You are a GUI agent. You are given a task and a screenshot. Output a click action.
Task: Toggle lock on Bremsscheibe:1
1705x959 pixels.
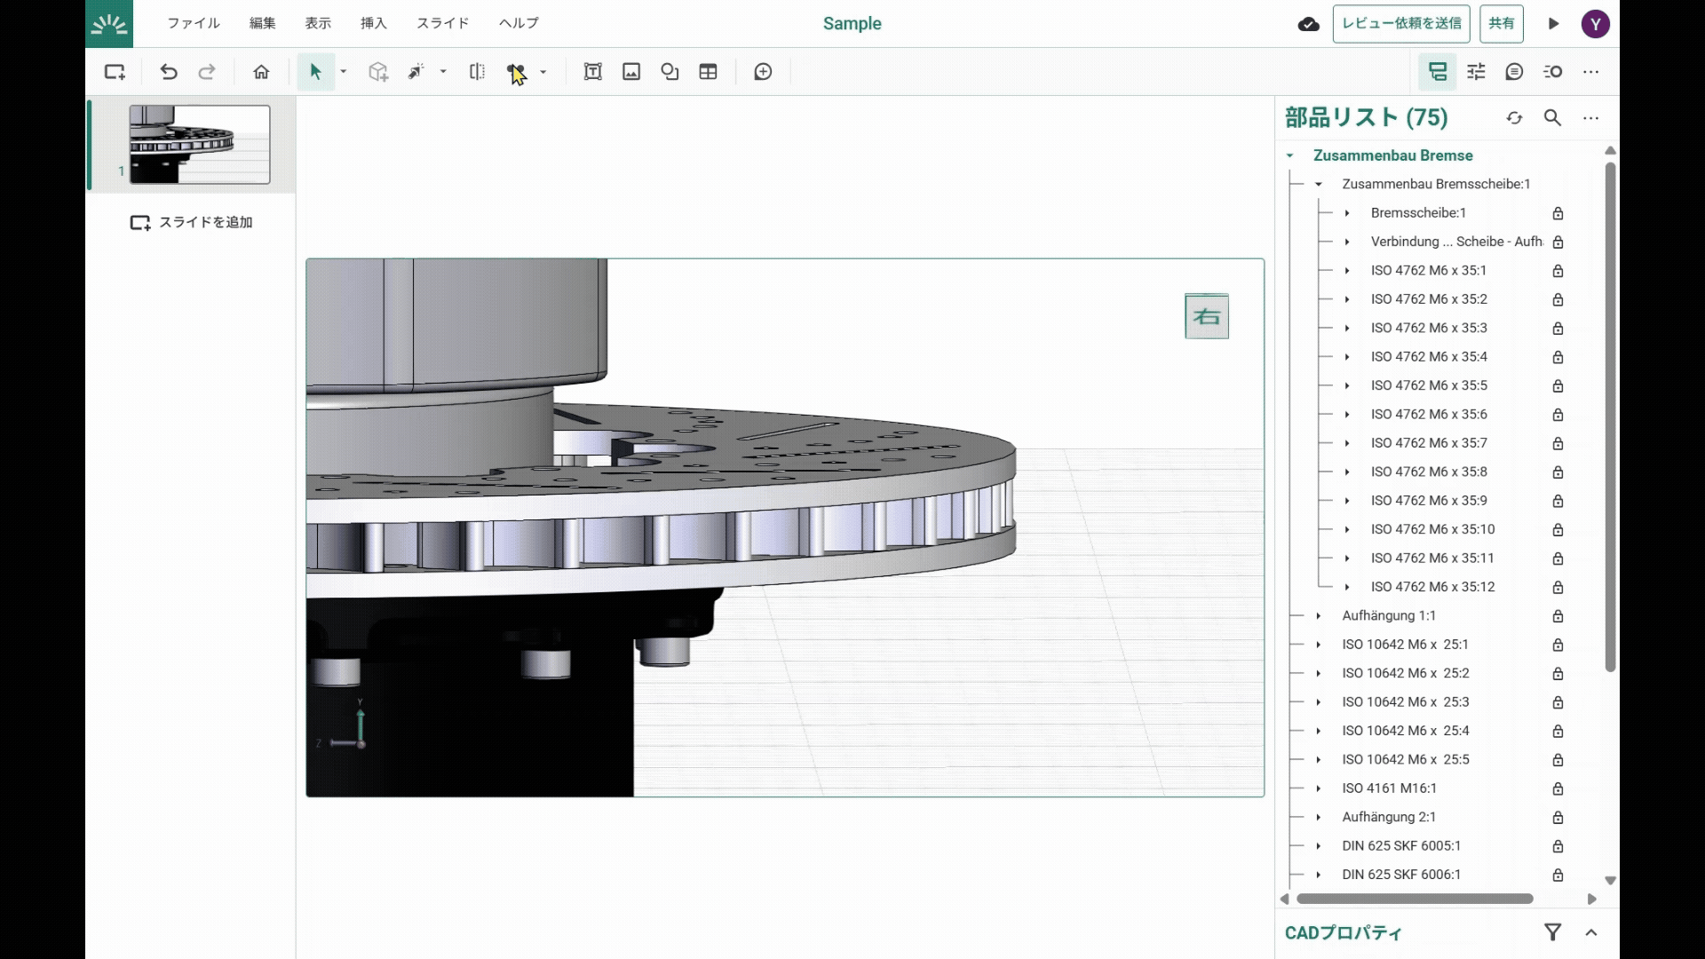tap(1558, 213)
